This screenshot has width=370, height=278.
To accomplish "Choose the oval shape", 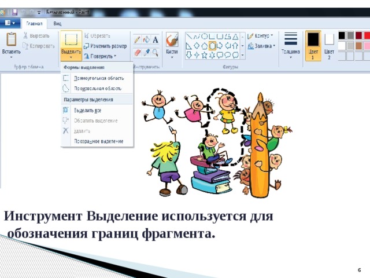I will [204, 36].
